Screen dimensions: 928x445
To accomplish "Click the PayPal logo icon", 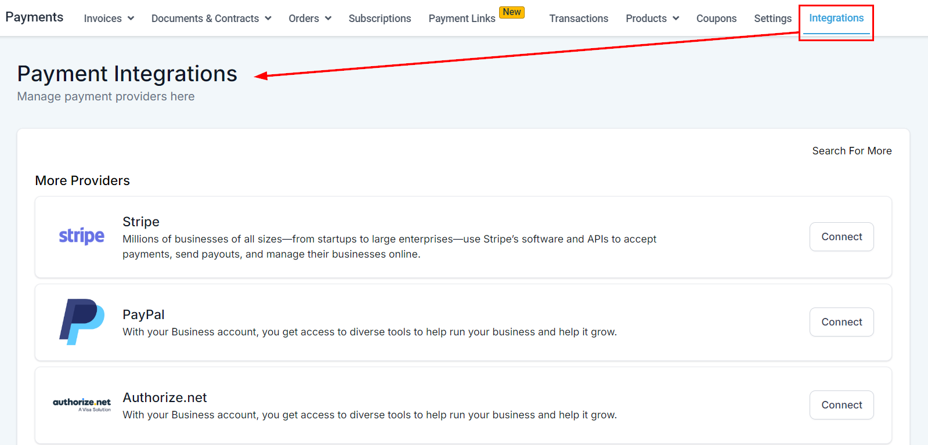I will [82, 322].
